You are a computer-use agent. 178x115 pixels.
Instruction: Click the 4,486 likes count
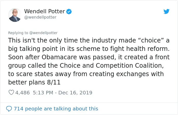click(22, 93)
